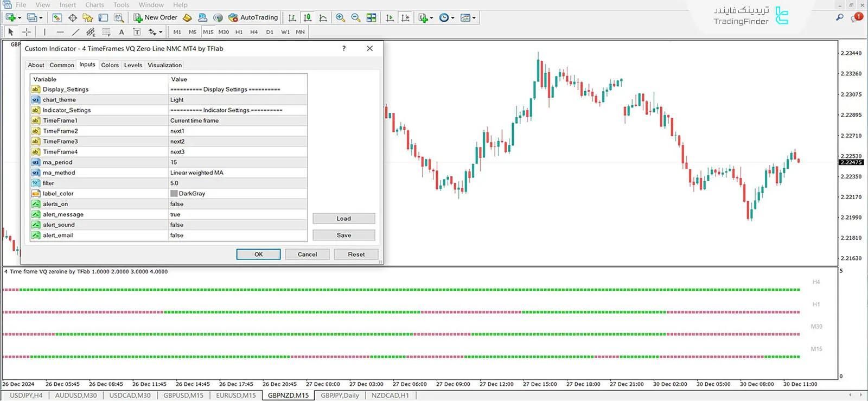
Task: Open the MetaEditor icon
Action: (187, 17)
